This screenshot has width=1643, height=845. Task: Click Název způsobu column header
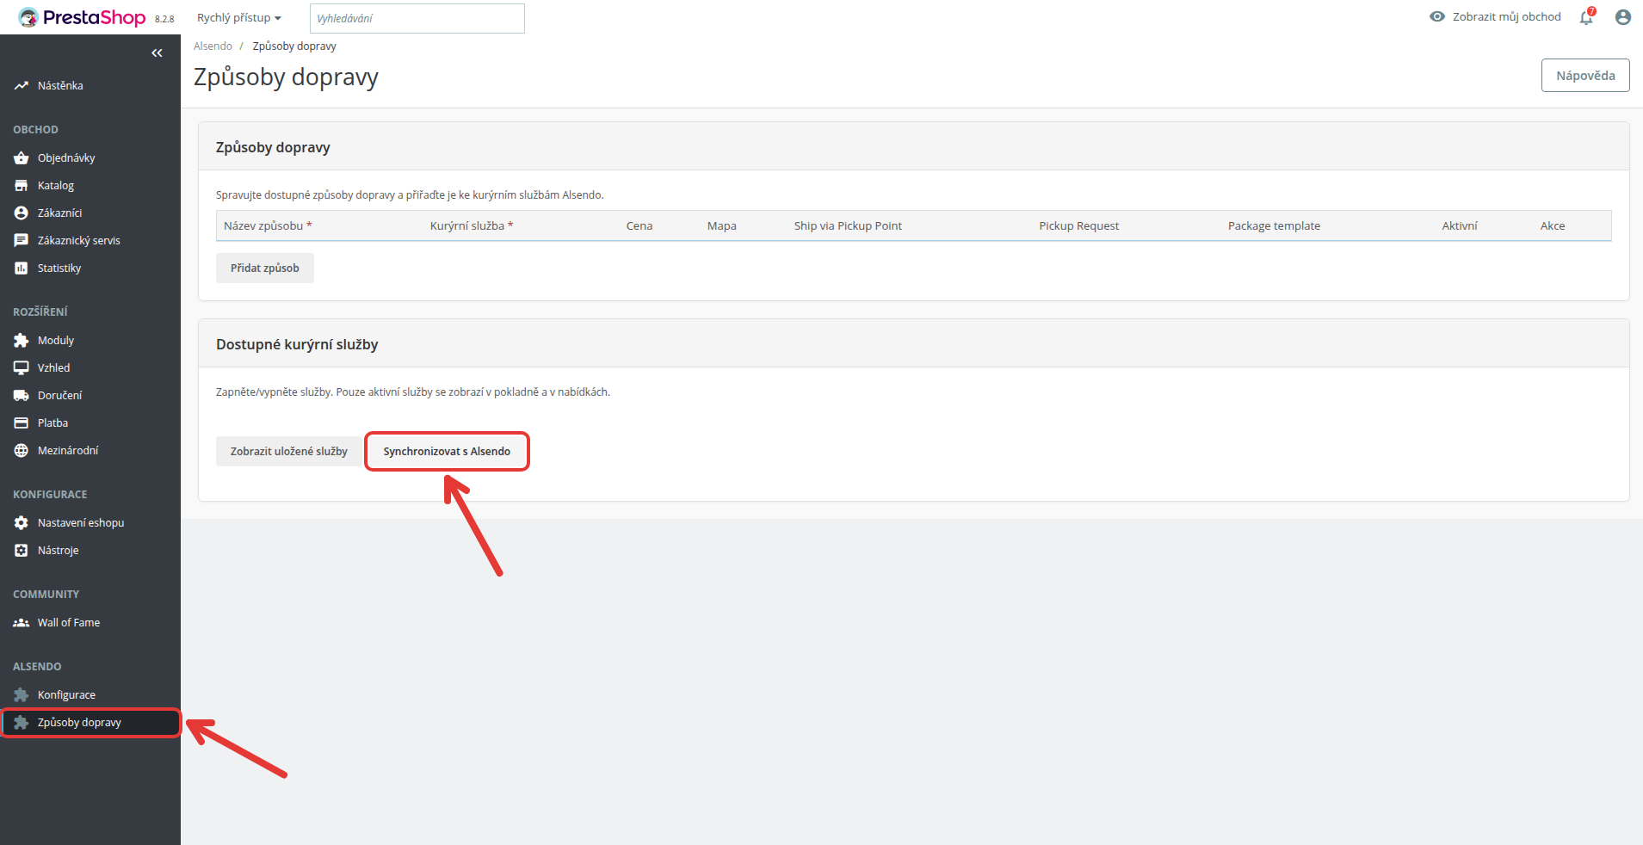coord(268,226)
